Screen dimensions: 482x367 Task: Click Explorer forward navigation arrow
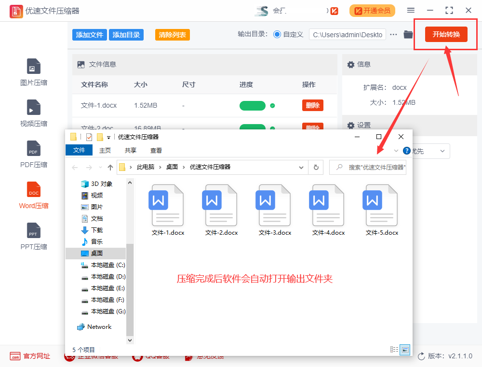click(89, 168)
